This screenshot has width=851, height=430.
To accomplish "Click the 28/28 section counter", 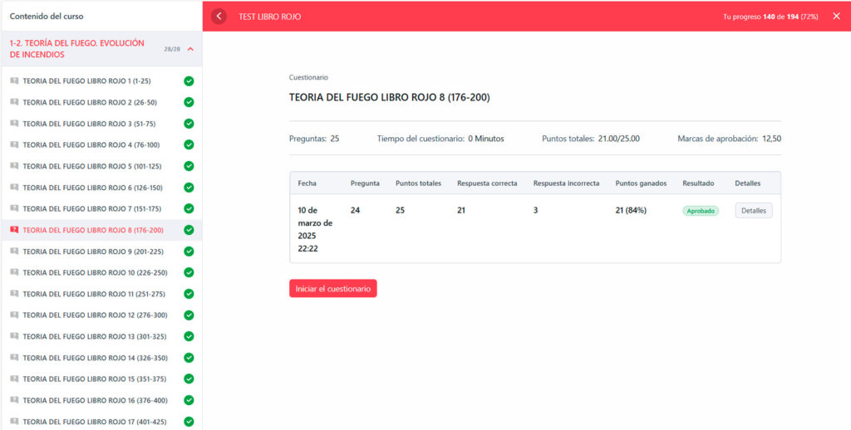I will [172, 49].
